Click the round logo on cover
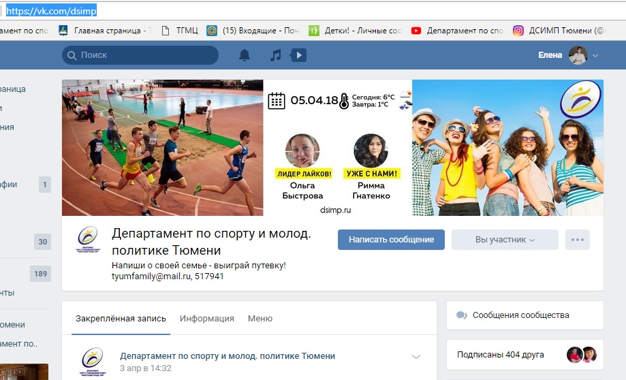The width and height of the screenshot is (626, 380). click(580, 99)
